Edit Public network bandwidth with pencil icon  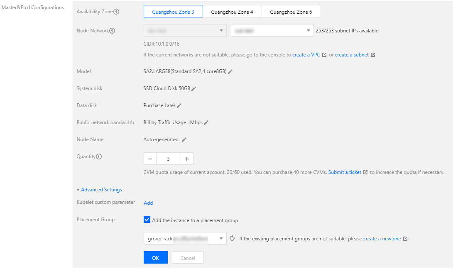pyautogui.click(x=206, y=122)
